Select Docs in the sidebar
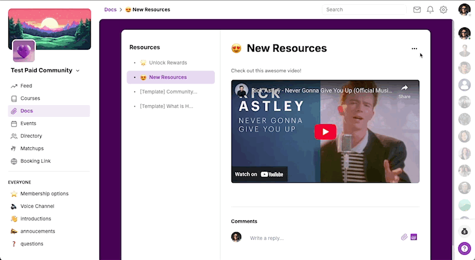The height and width of the screenshot is (260, 475). [x=49, y=111]
